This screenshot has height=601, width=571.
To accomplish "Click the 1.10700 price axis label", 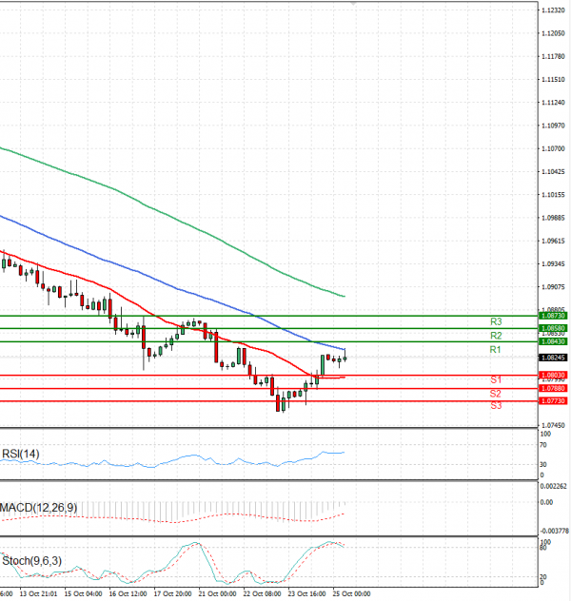I will (x=553, y=148).
